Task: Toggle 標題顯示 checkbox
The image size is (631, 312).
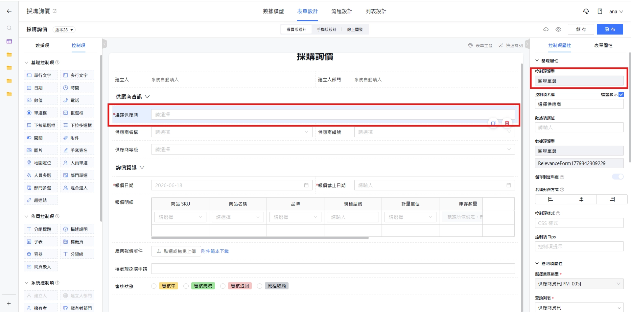Action: 621,94
